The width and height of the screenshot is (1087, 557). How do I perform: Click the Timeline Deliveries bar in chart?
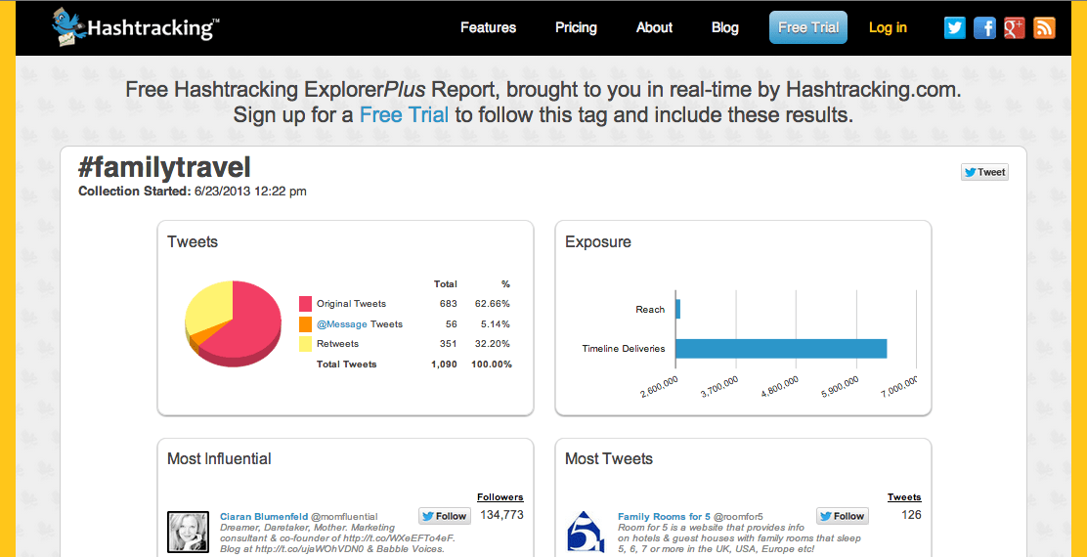click(x=780, y=348)
